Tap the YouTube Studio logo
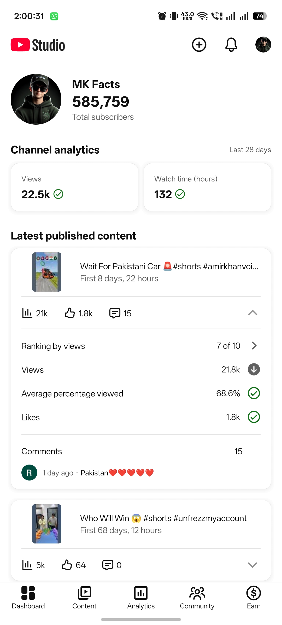The height and width of the screenshot is (625, 282). click(38, 45)
